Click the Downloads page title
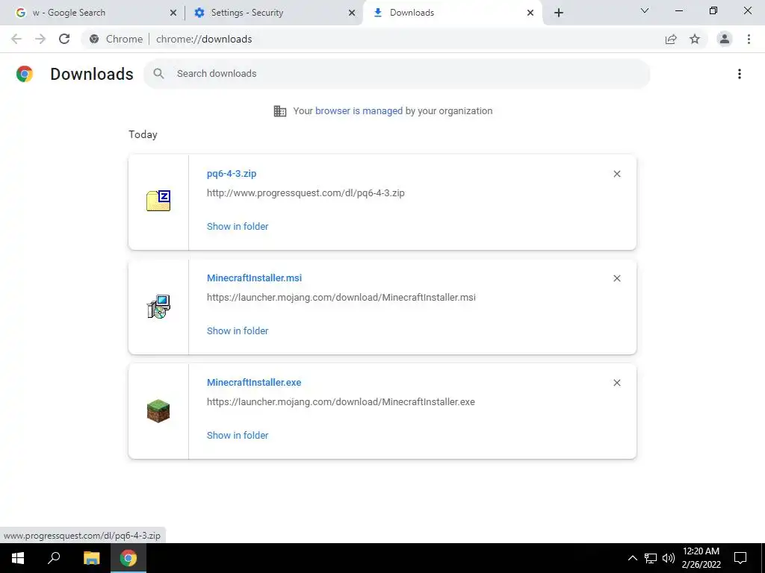The width and height of the screenshot is (765, 573). click(x=92, y=74)
